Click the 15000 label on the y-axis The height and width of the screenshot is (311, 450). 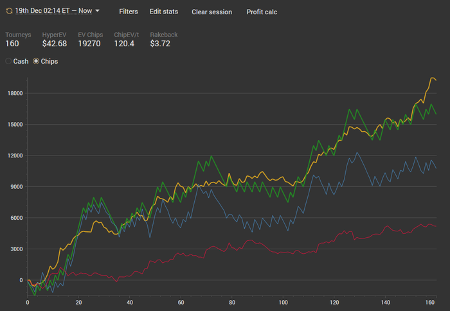click(x=14, y=125)
